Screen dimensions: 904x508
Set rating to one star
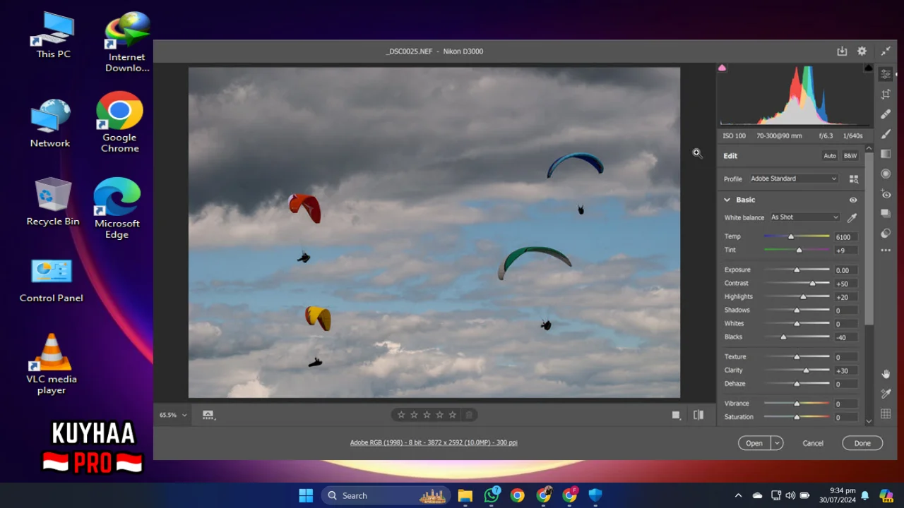tap(401, 415)
